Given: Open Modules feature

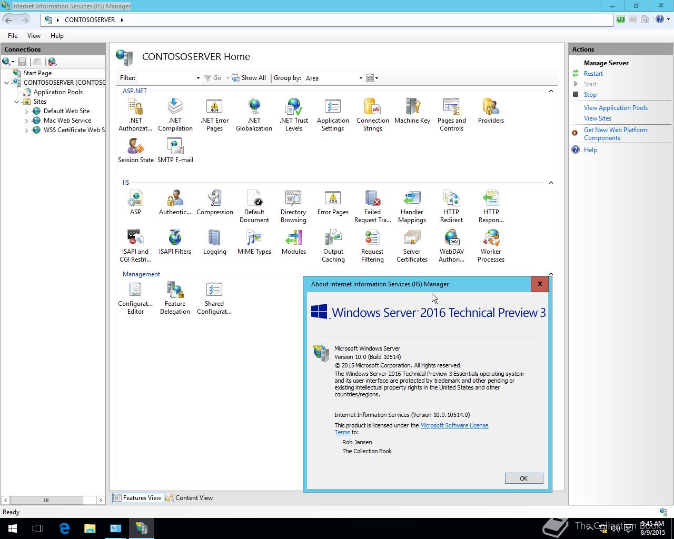Looking at the screenshot, I should (293, 242).
